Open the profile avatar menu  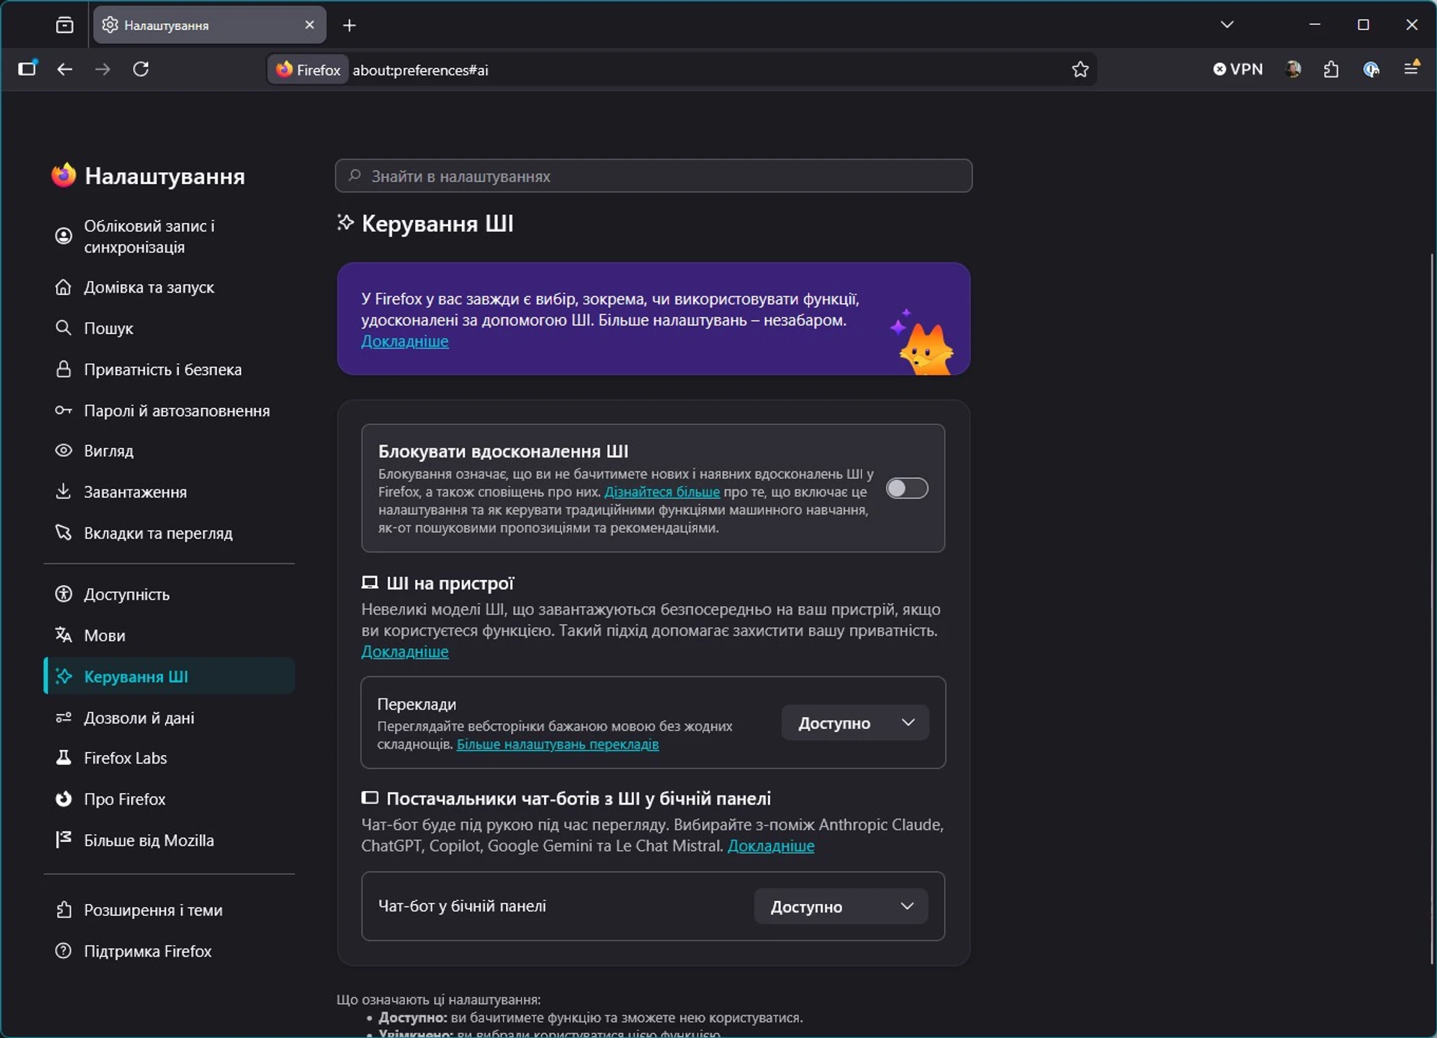(1293, 69)
